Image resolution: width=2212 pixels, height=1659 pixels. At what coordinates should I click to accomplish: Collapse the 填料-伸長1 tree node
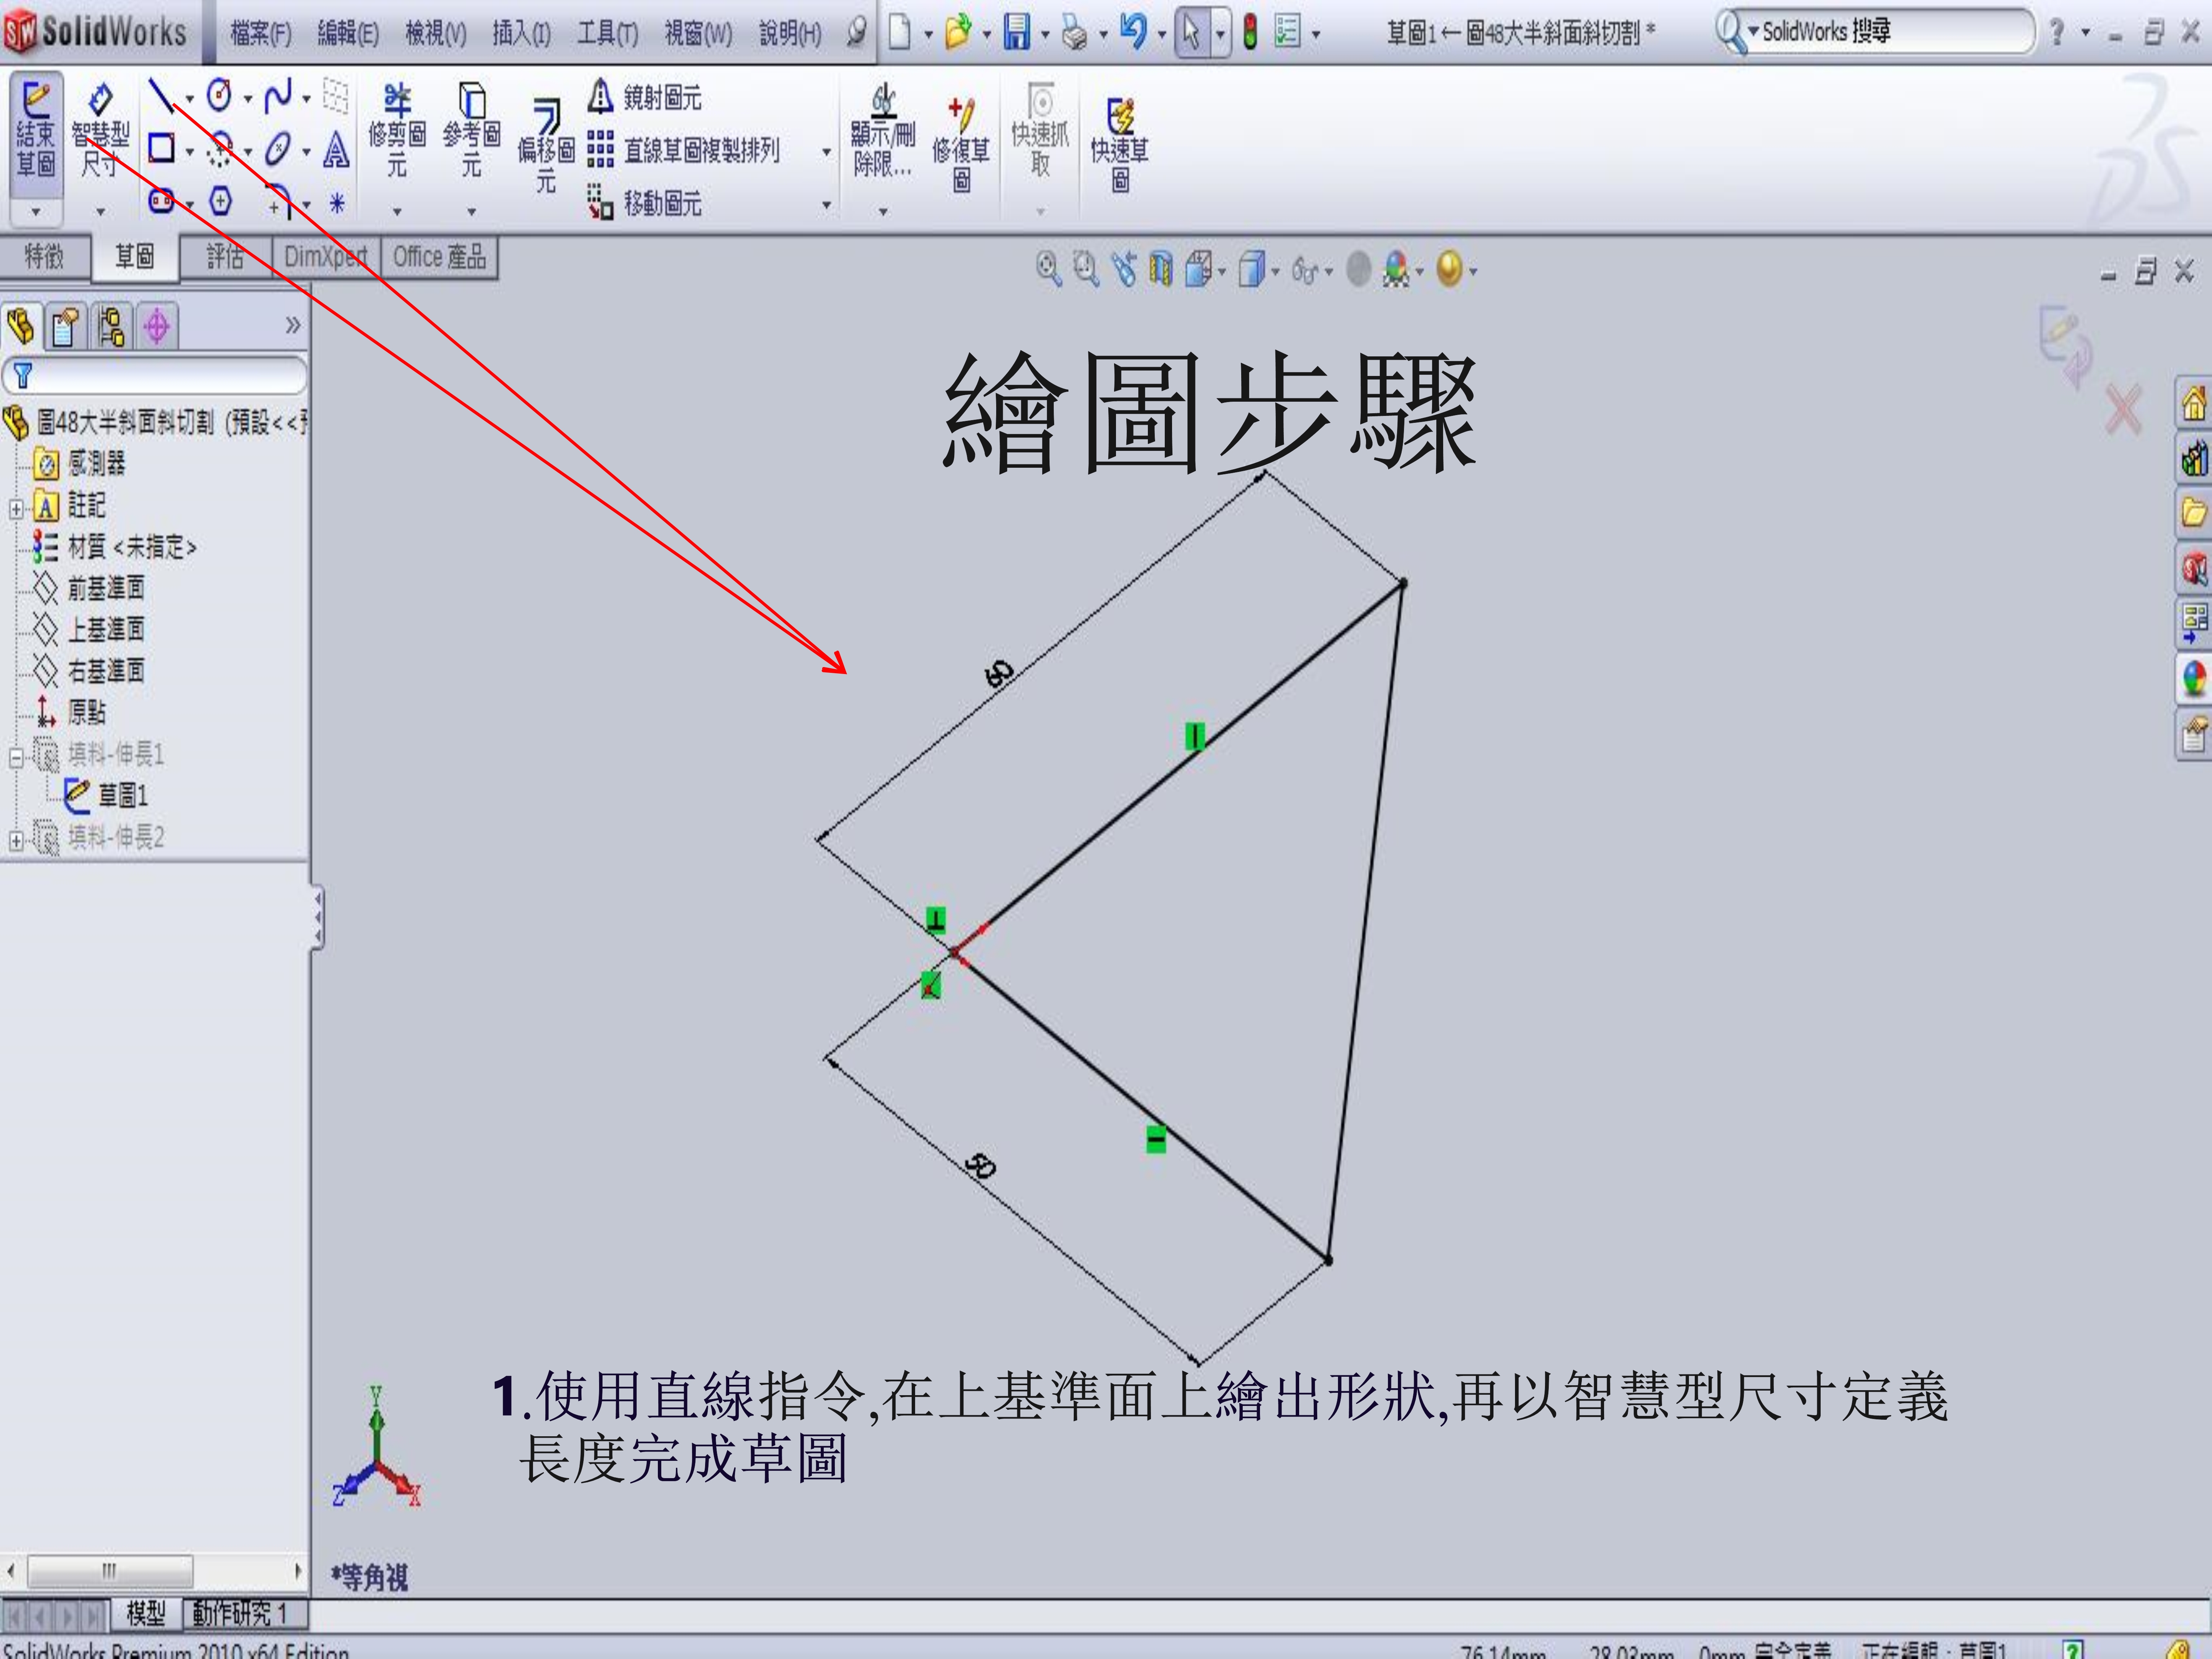point(16,758)
